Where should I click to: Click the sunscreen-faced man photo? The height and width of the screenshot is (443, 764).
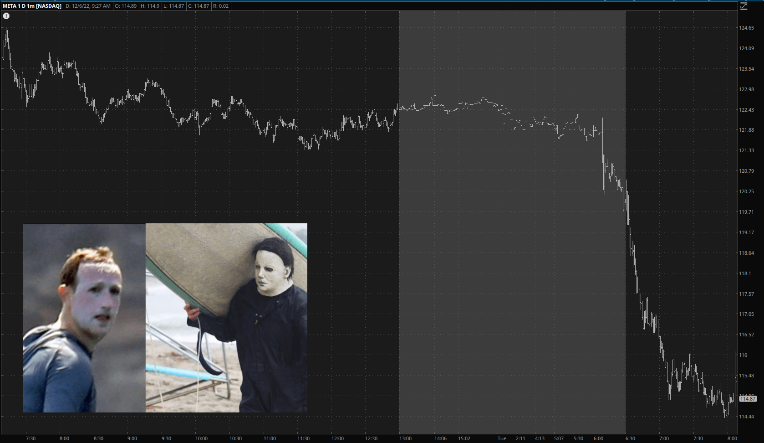coord(84,318)
